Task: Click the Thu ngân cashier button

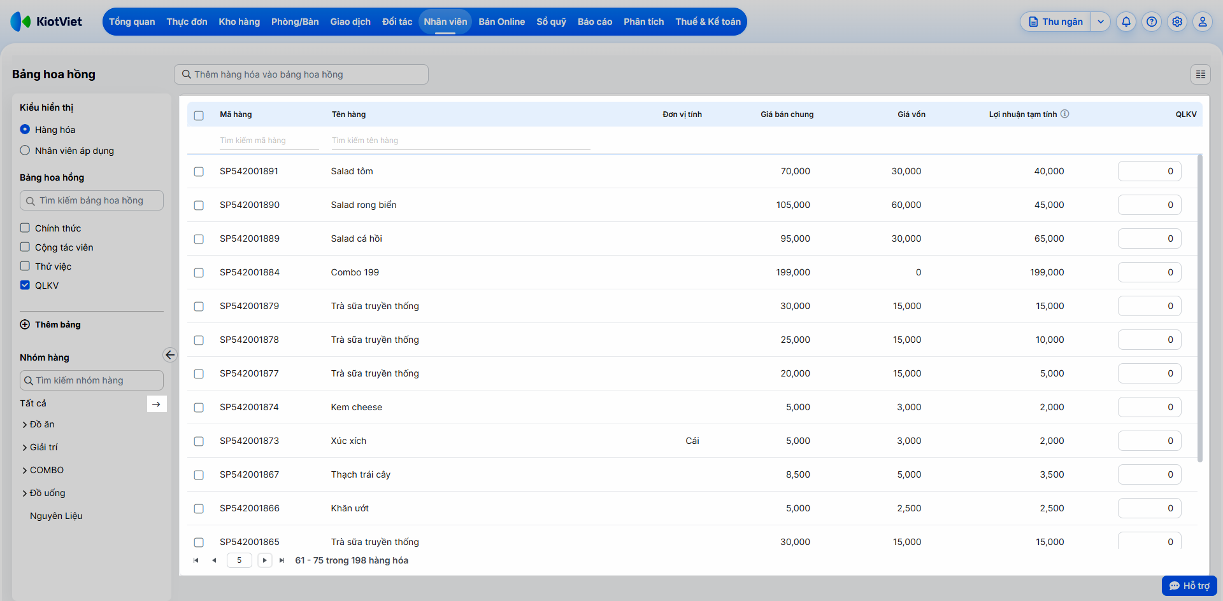Action: click(x=1055, y=22)
